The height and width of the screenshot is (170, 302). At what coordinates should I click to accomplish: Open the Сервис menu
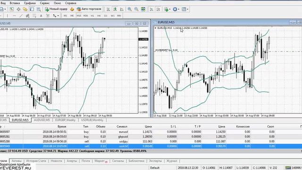tap(45, 3)
